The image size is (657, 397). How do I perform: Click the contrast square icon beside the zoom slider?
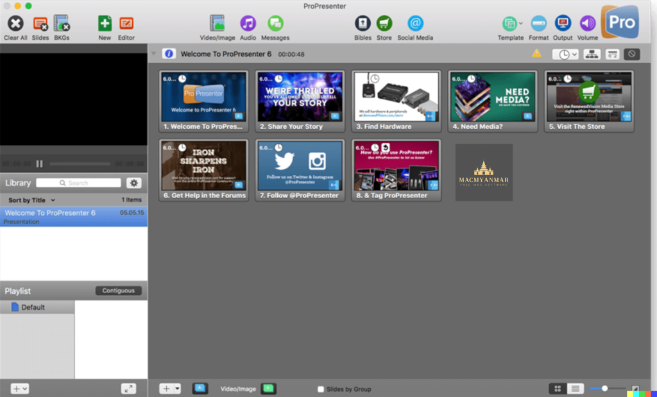click(635, 389)
